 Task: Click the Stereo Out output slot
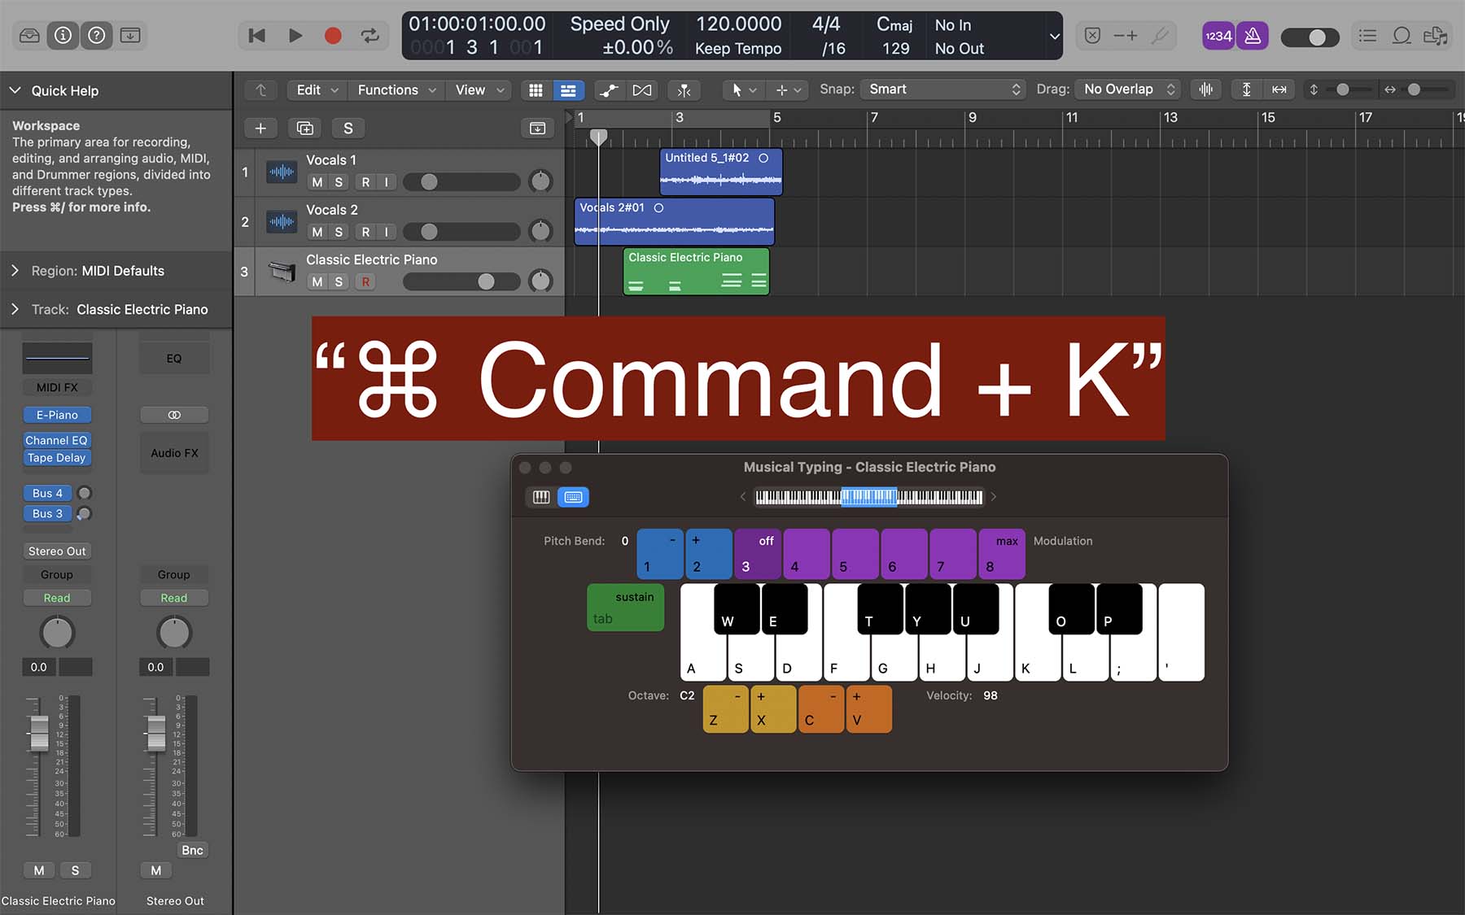(57, 551)
